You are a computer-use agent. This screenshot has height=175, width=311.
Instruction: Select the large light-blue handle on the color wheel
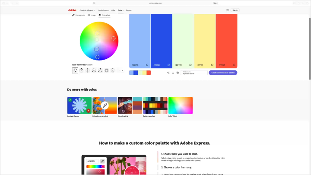click(x=96, y=49)
